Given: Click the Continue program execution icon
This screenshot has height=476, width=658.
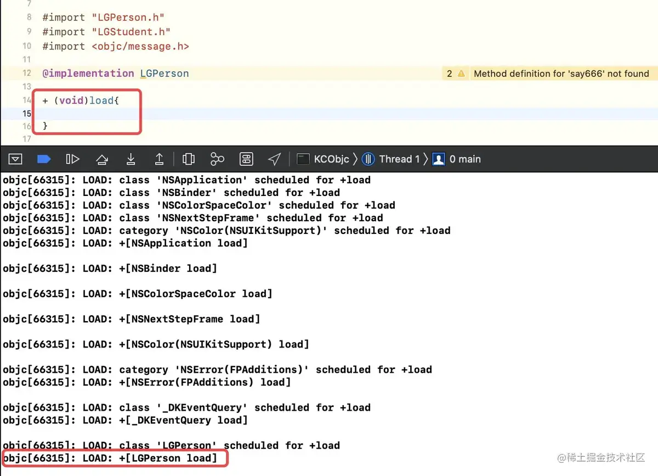Looking at the screenshot, I should click(72, 159).
